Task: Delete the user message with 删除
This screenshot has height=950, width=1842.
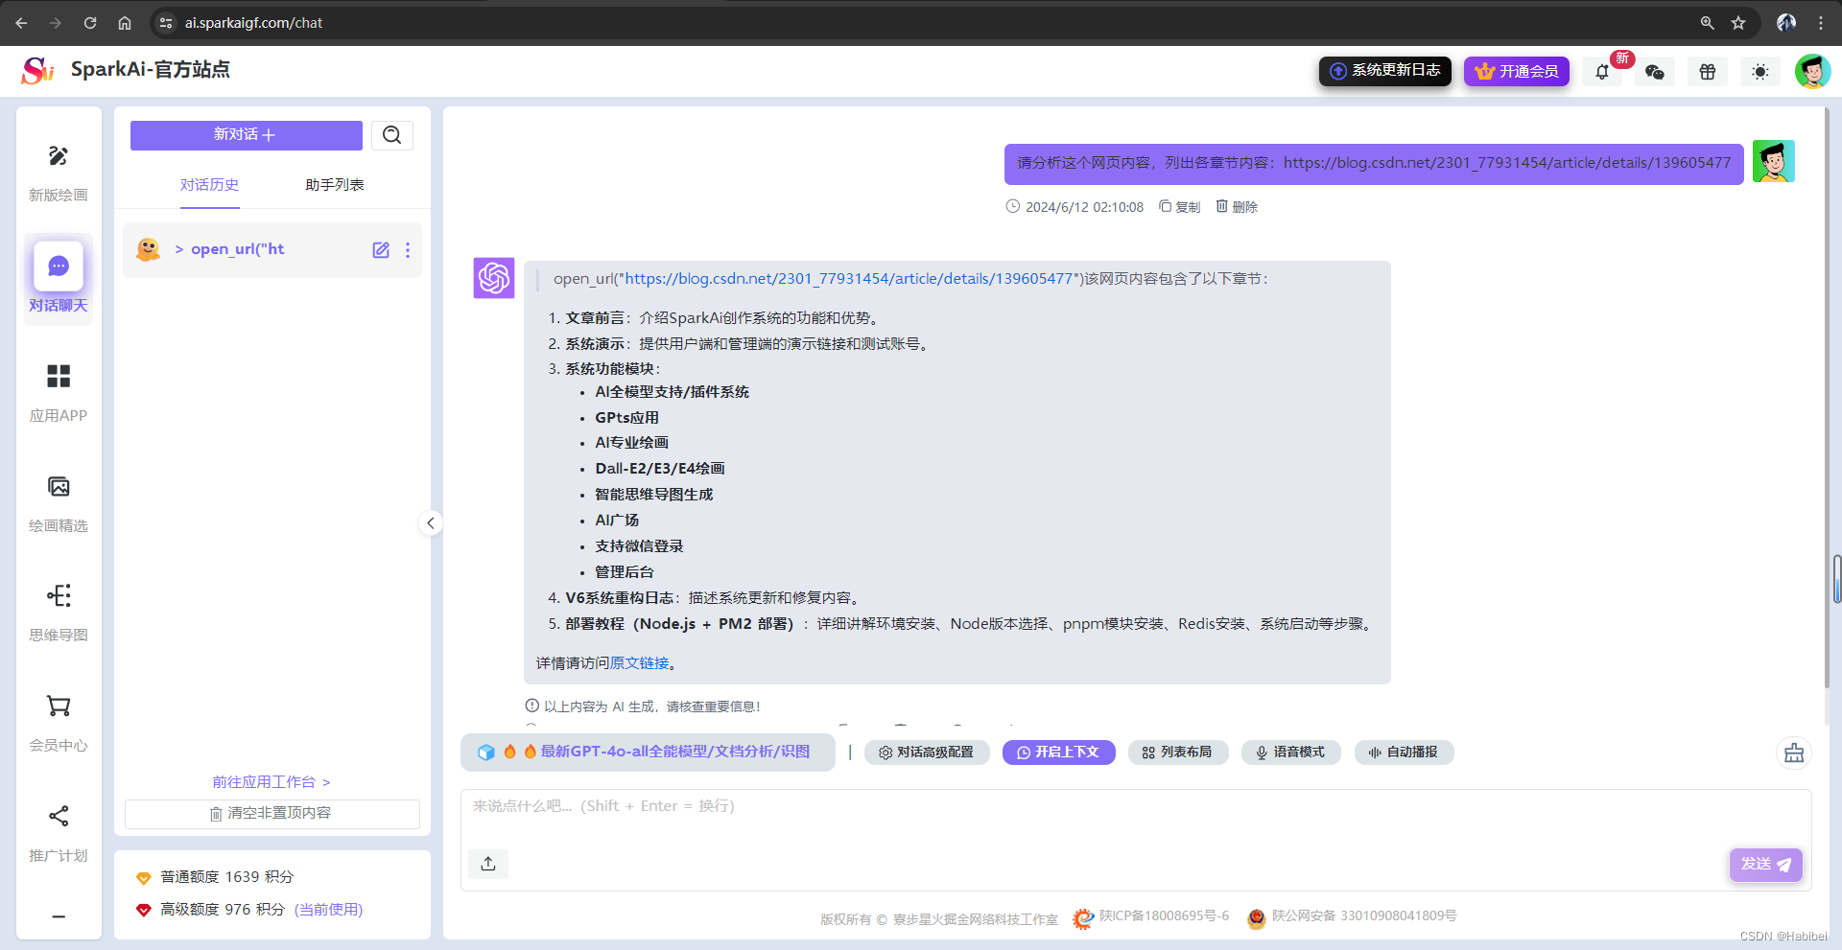Action: pos(1237,207)
